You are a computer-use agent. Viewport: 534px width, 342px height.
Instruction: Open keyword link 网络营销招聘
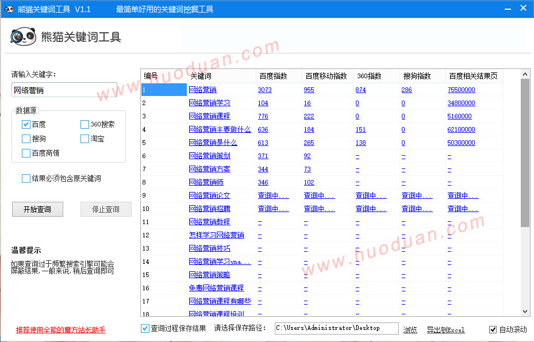pos(209,209)
